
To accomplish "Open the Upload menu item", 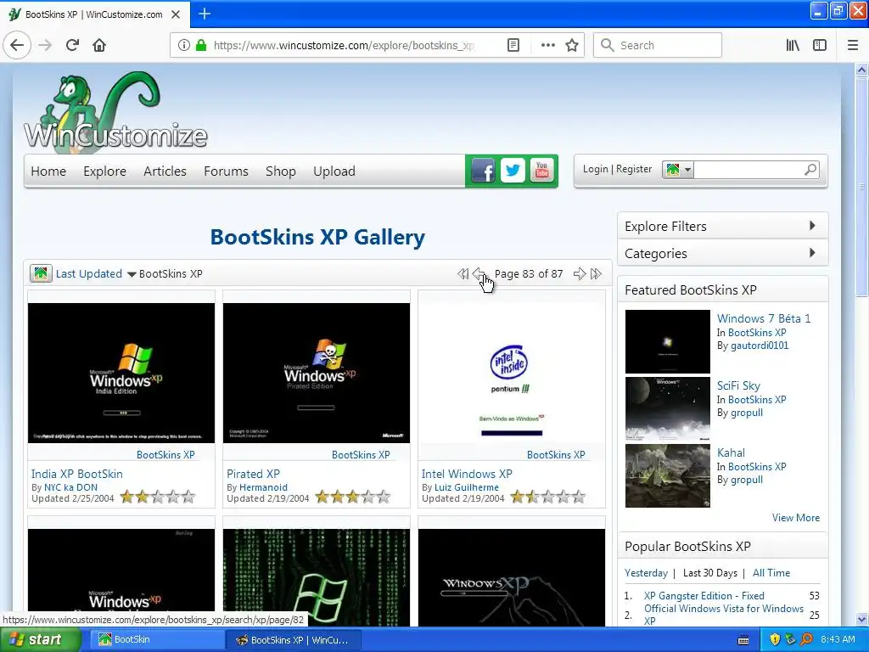I will pyautogui.click(x=334, y=171).
